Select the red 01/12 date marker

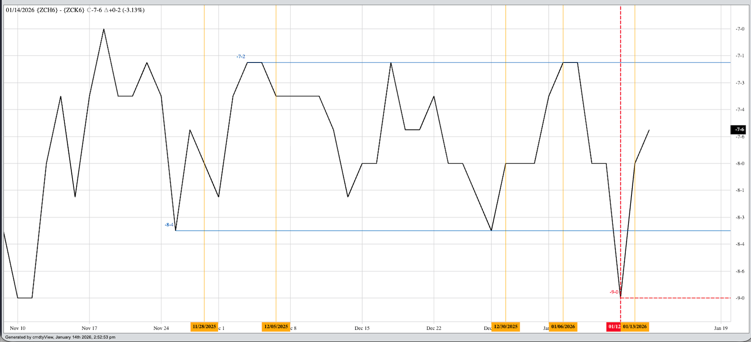[x=614, y=327]
